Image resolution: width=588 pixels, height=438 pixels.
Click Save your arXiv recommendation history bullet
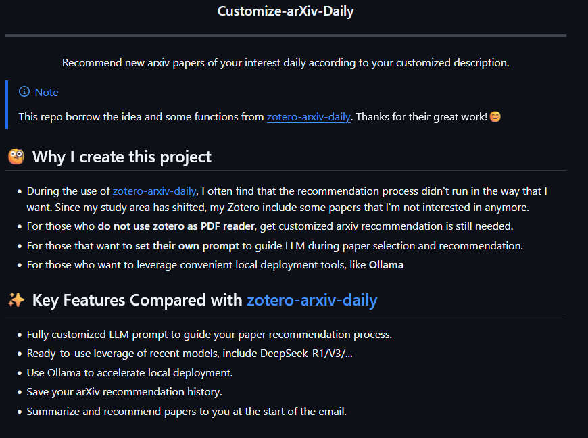(124, 392)
